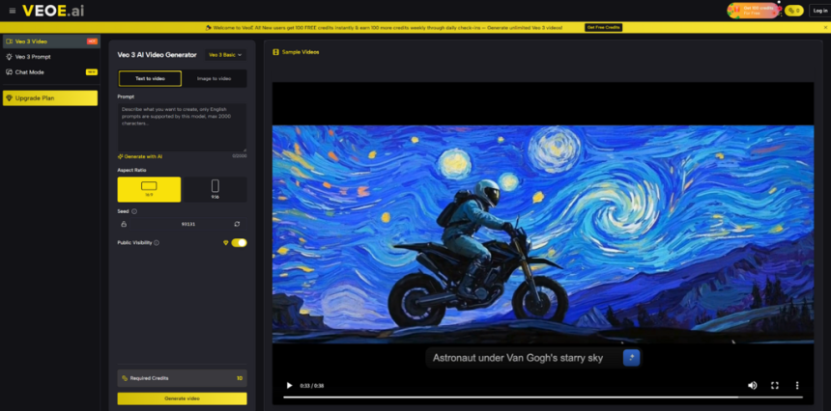This screenshot has width=831, height=411.
Task: Open Chat Mode from the sidebar
Action: tap(30, 72)
